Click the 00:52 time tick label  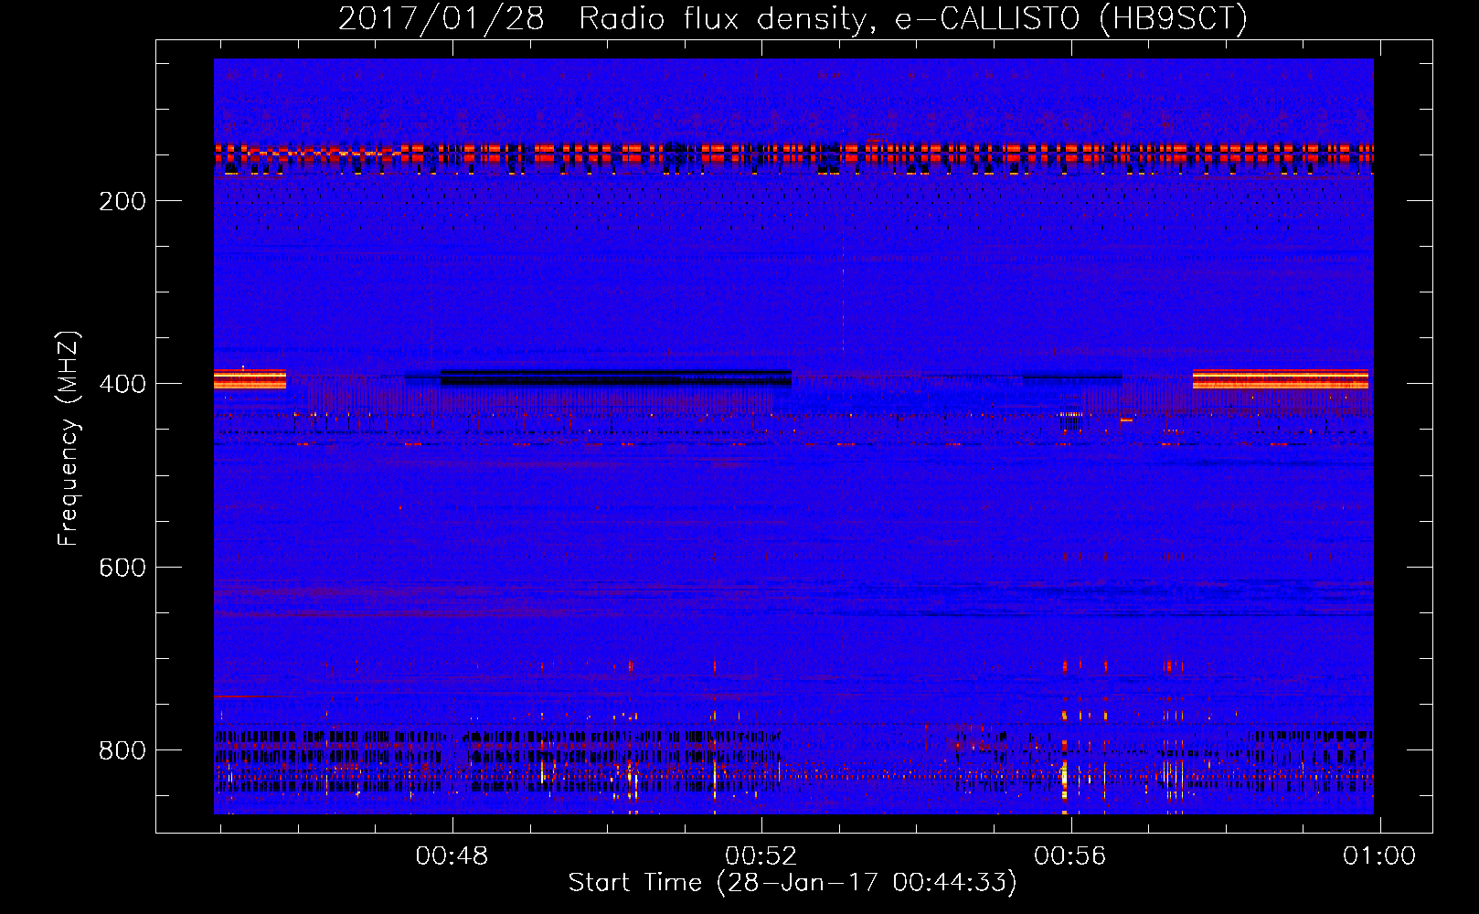click(x=761, y=856)
